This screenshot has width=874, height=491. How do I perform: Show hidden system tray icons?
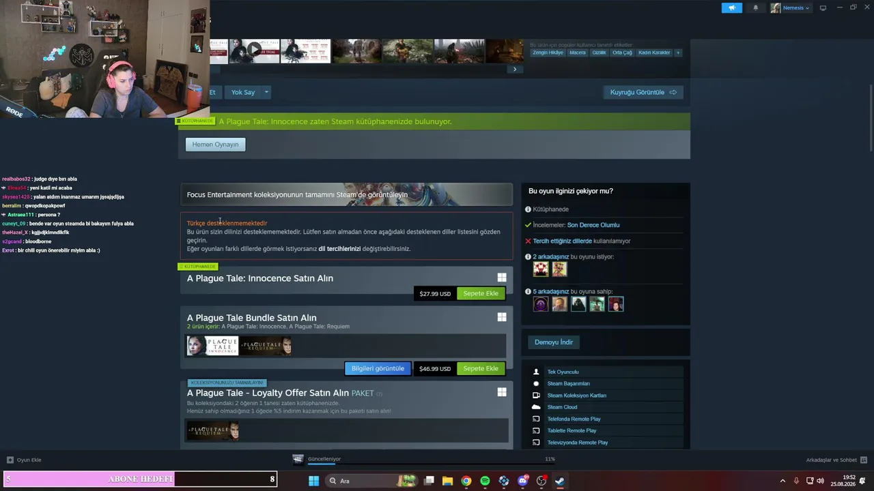(x=783, y=481)
